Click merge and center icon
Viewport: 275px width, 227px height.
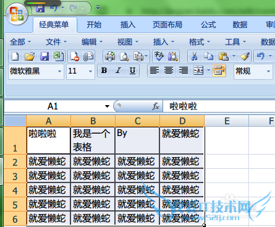(198, 71)
